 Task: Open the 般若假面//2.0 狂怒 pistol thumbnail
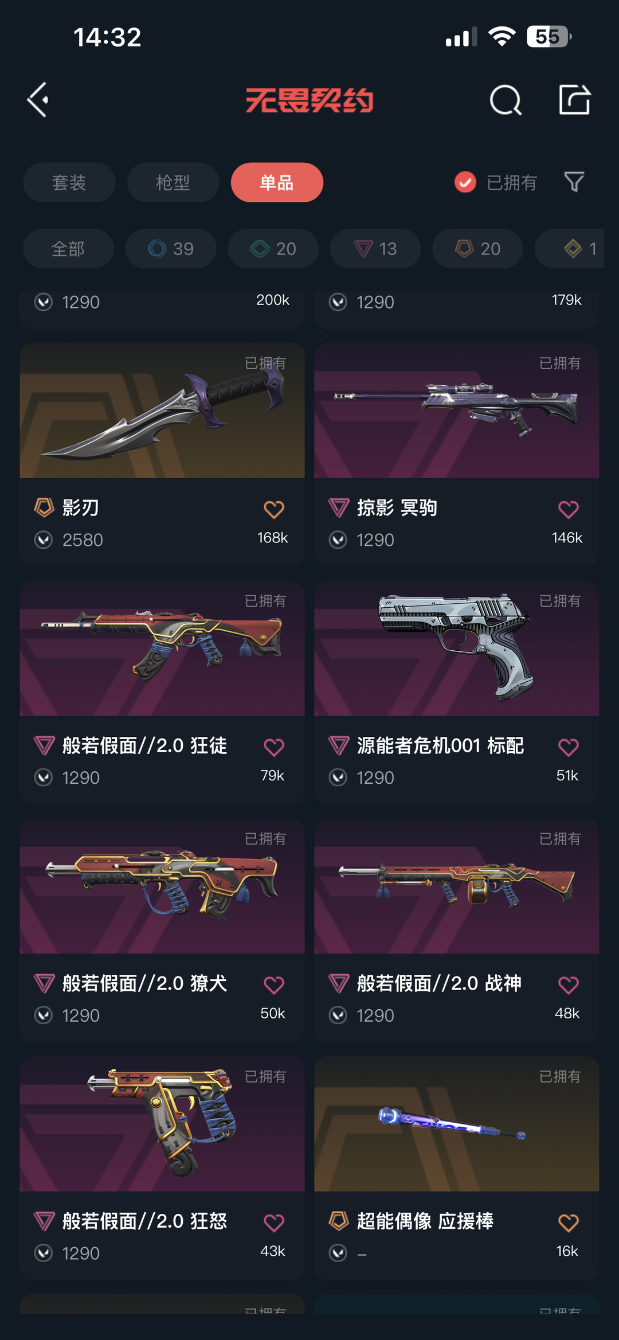click(162, 1124)
